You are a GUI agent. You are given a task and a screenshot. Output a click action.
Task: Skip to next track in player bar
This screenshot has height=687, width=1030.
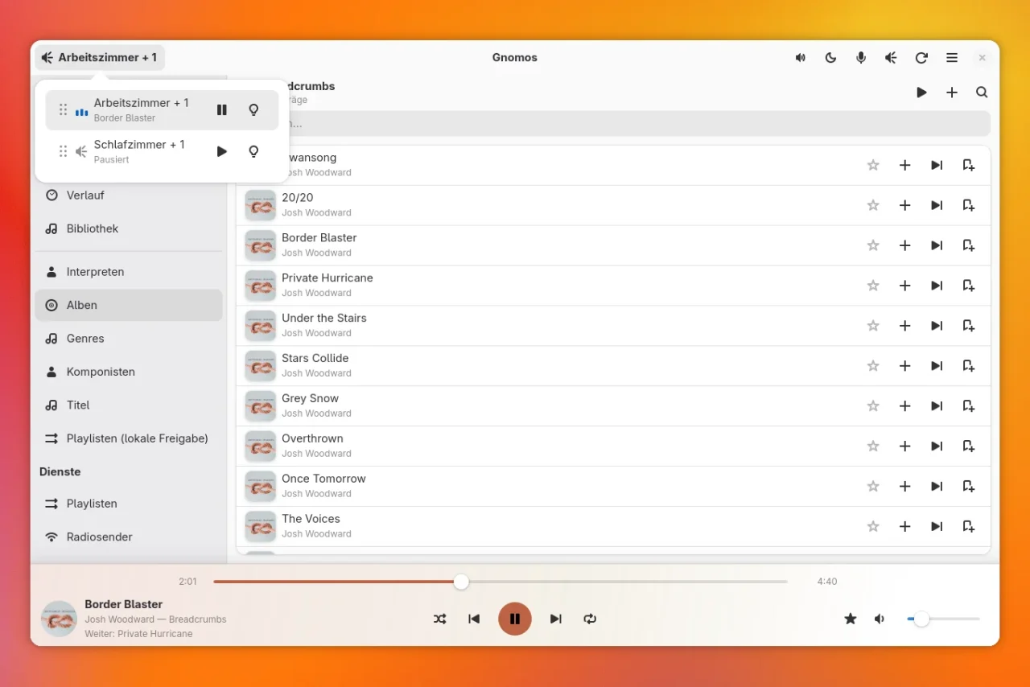pos(556,619)
